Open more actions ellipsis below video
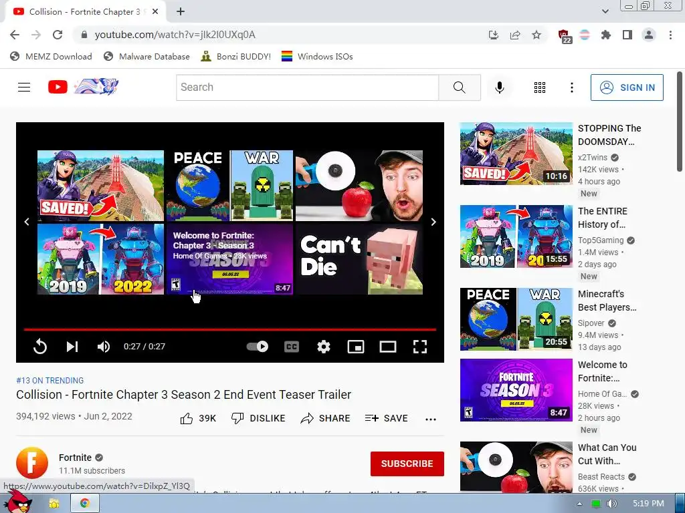Image resolution: width=685 pixels, height=513 pixels. 431,419
